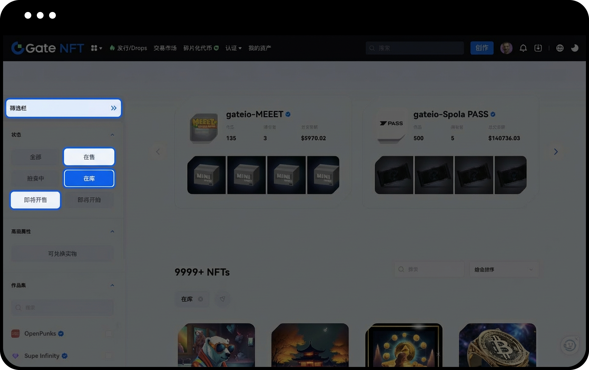Go to 我的资产 menu item

click(x=260, y=48)
